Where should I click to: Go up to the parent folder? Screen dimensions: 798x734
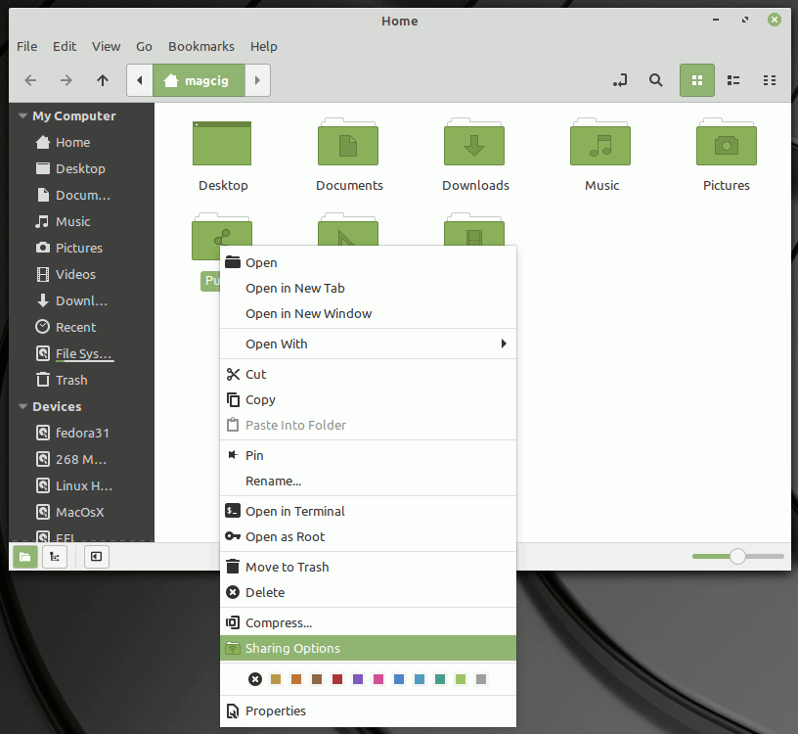103,80
